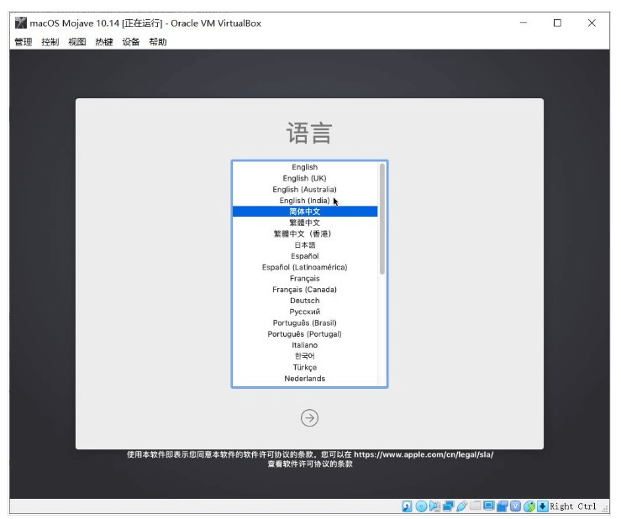The height and width of the screenshot is (519, 621).
Task: Choose English (Australia) language
Action: click(304, 189)
